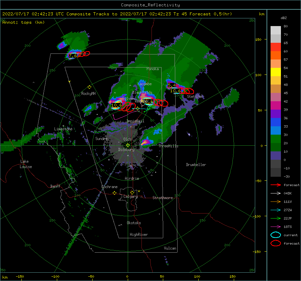Click the dBZ legend heading
This screenshot has height=281, width=301.
tap(284, 18)
